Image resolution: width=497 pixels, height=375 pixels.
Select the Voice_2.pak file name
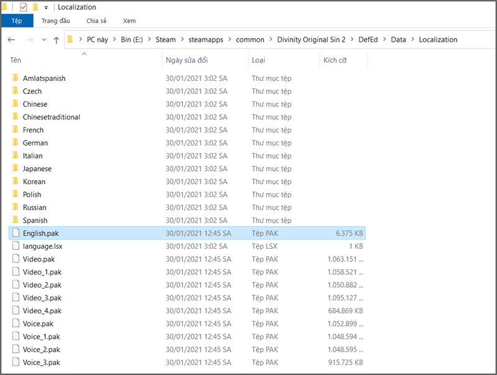(42, 350)
